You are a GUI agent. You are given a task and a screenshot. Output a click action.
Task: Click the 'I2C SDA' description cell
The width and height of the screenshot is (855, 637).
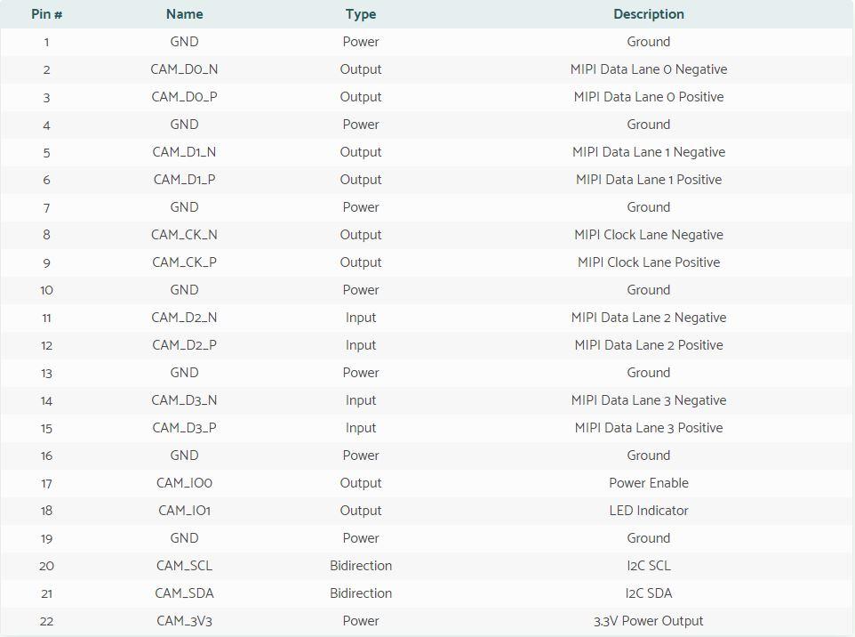648,593
